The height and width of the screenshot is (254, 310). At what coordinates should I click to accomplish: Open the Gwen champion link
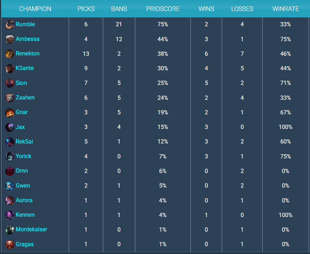23,185
